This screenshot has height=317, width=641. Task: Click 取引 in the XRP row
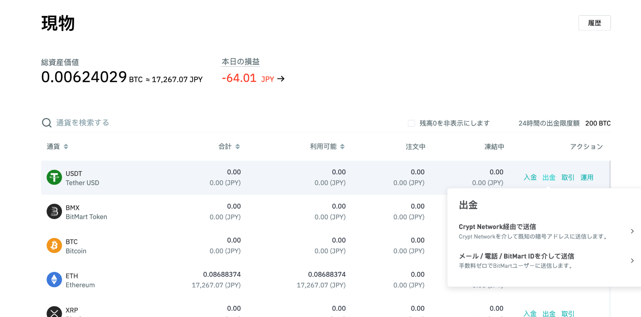(568, 313)
